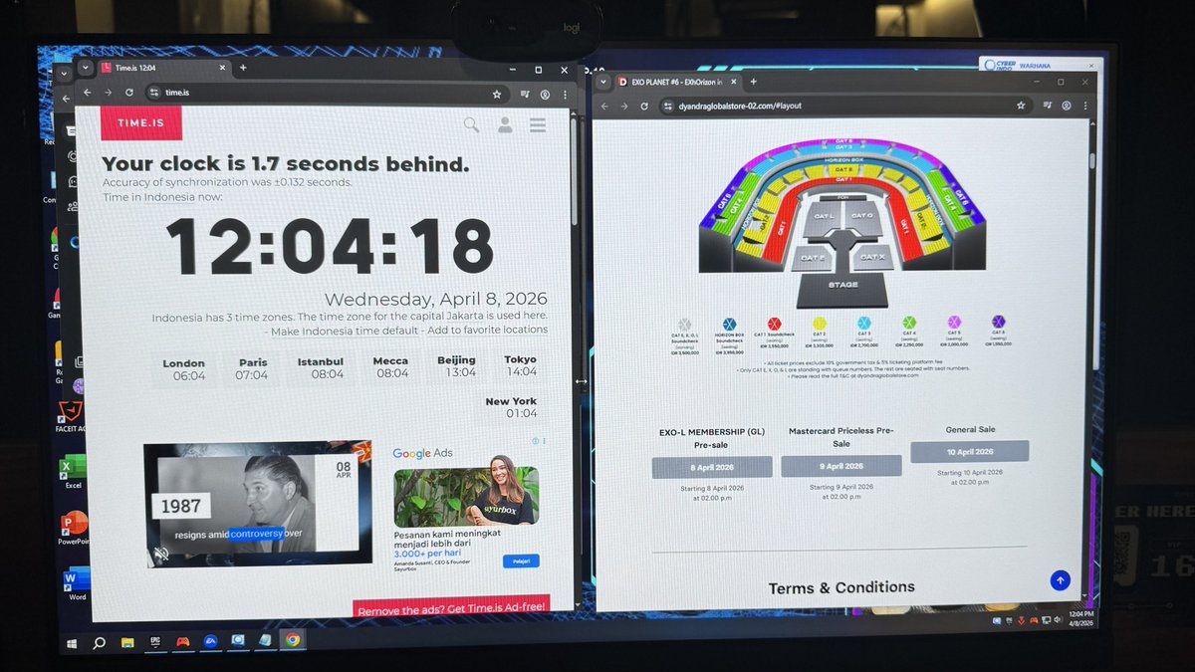This screenshot has height=672, width=1195.
Task: Open Tokyo 14:04 time link
Action: click(x=521, y=365)
